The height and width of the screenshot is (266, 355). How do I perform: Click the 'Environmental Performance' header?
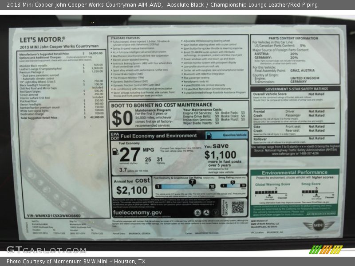(294, 172)
